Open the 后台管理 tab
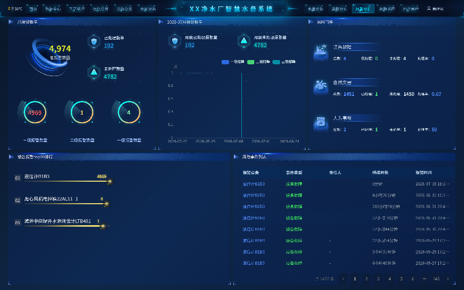The width and height of the screenshot is (464, 290). click(x=411, y=9)
